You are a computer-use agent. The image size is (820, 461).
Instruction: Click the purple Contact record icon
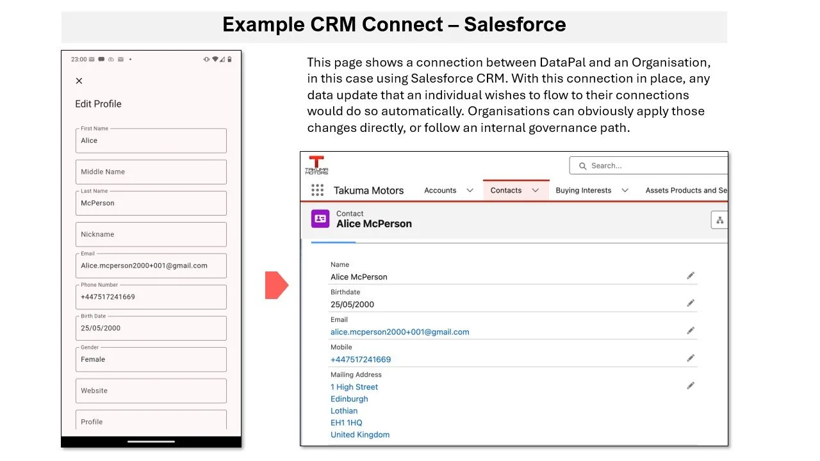(320, 219)
